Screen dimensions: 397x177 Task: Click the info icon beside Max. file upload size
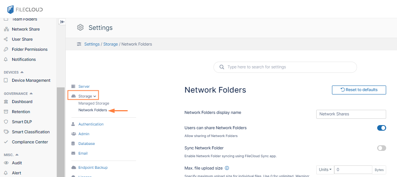coord(227,168)
